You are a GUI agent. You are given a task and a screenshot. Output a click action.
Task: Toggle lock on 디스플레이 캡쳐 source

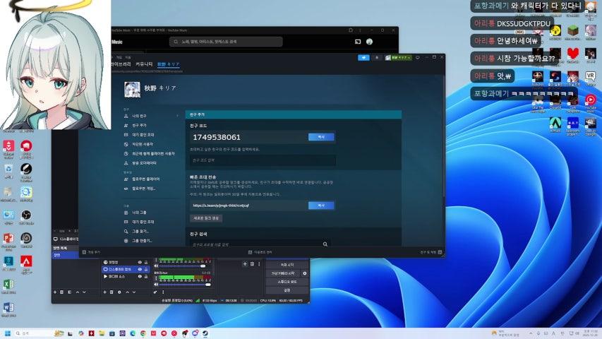146,269
